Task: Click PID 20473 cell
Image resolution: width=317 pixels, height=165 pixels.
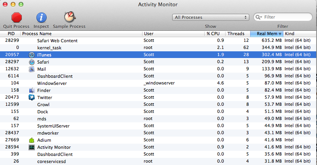Action: pyautogui.click(x=12, y=97)
